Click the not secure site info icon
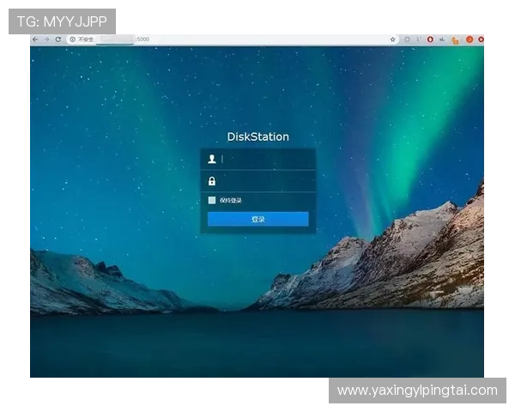This screenshot has width=515, height=412. click(x=72, y=39)
